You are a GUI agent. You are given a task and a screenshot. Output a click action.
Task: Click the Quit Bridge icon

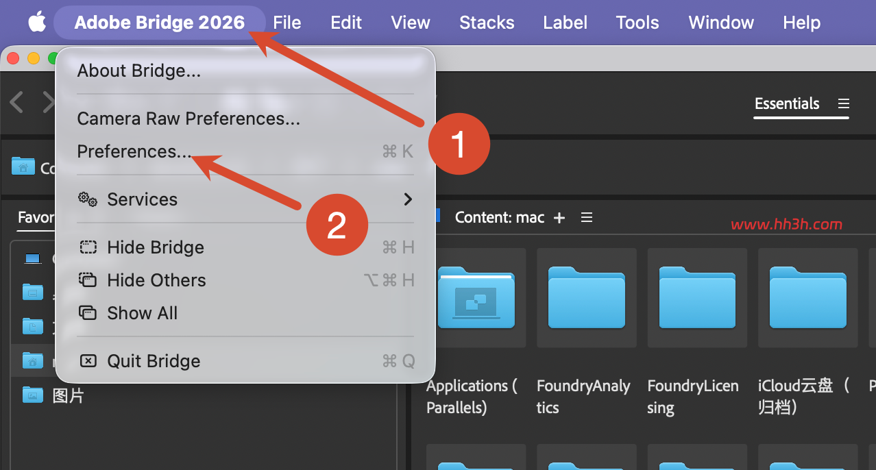click(88, 361)
